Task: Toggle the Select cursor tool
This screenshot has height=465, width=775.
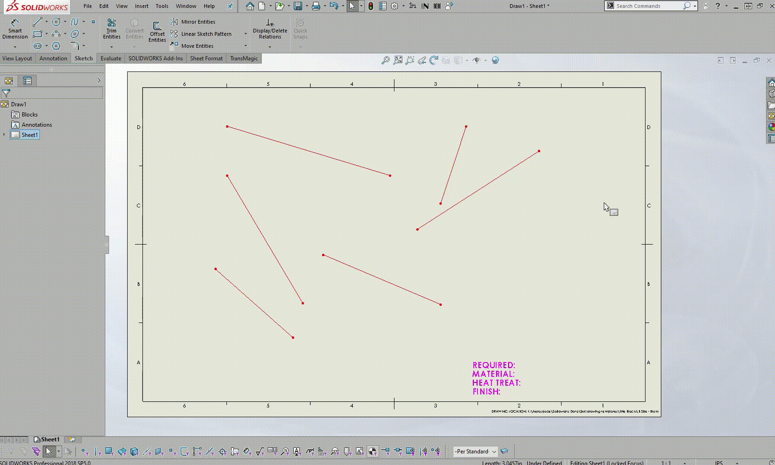Action: (x=352, y=6)
